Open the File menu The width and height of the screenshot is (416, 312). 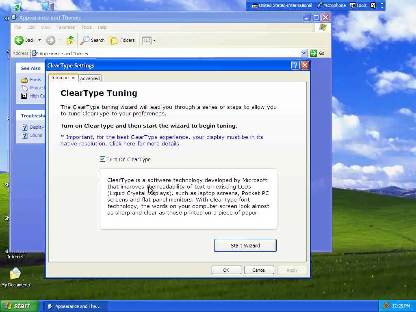(x=17, y=27)
